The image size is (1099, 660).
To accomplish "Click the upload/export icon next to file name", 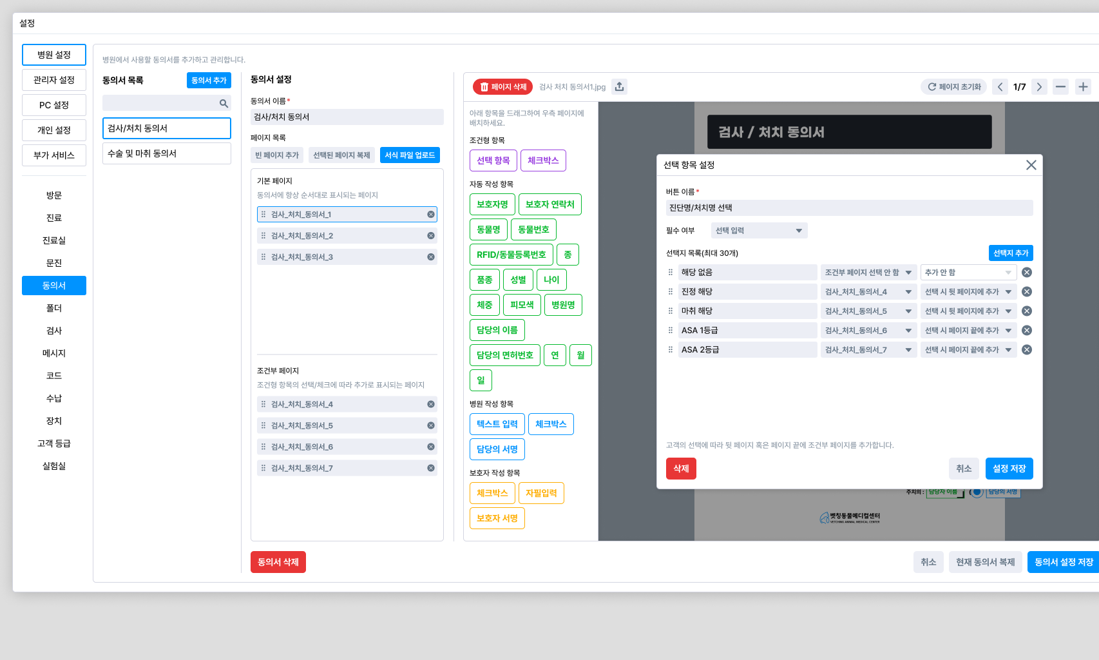I will tap(619, 86).
